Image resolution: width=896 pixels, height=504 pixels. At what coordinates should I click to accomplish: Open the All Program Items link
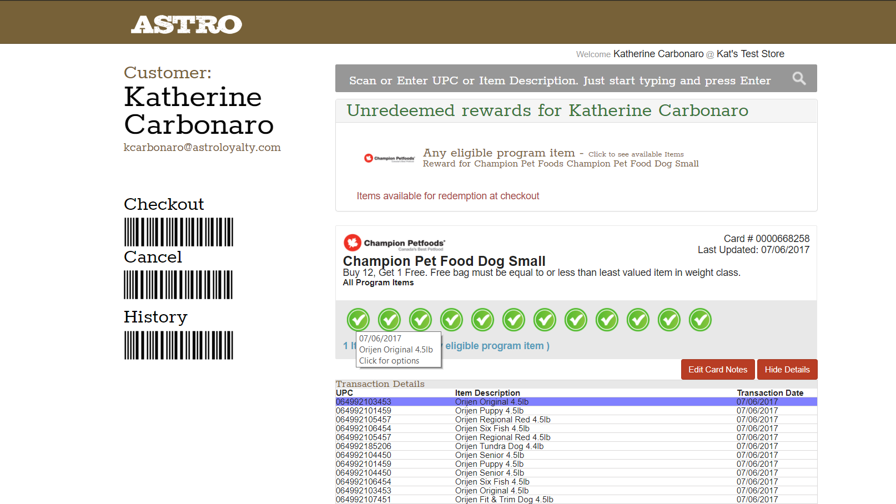pyautogui.click(x=378, y=283)
